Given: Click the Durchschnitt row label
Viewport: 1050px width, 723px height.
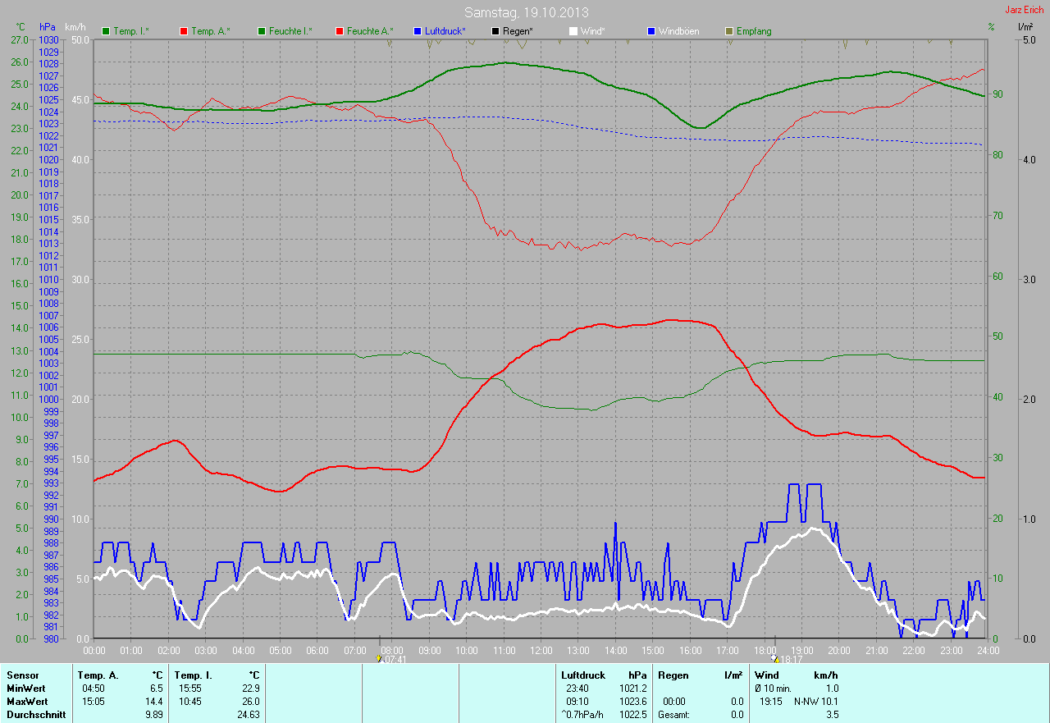Looking at the screenshot, I should tap(36, 715).
